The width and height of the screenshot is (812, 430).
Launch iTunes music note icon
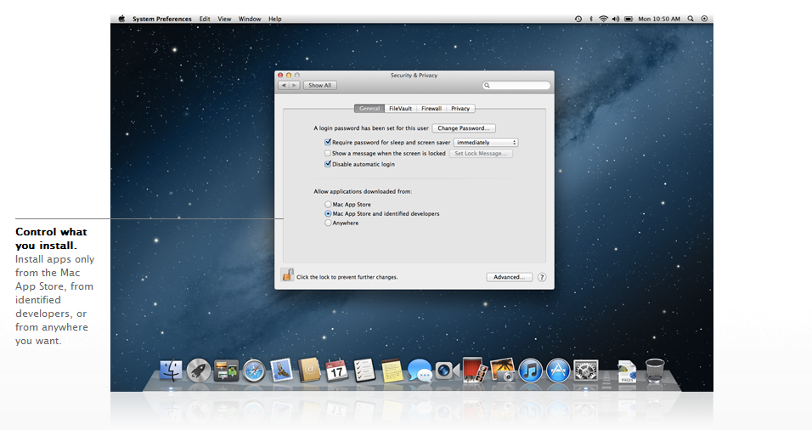coord(530,371)
